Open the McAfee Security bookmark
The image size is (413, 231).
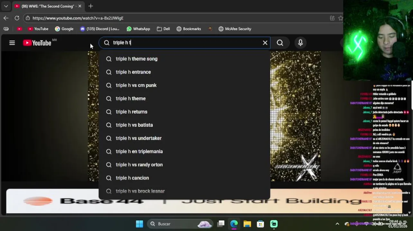[x=235, y=29]
